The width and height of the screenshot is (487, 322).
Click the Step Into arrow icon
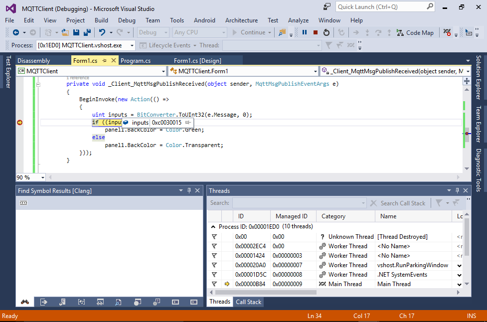367,32
